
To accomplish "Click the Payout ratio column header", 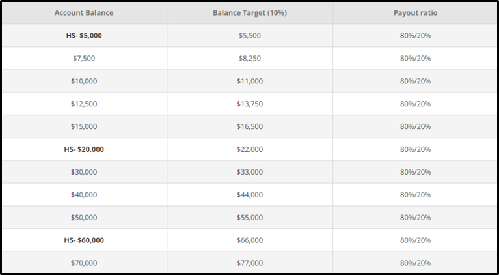I will coord(415,13).
